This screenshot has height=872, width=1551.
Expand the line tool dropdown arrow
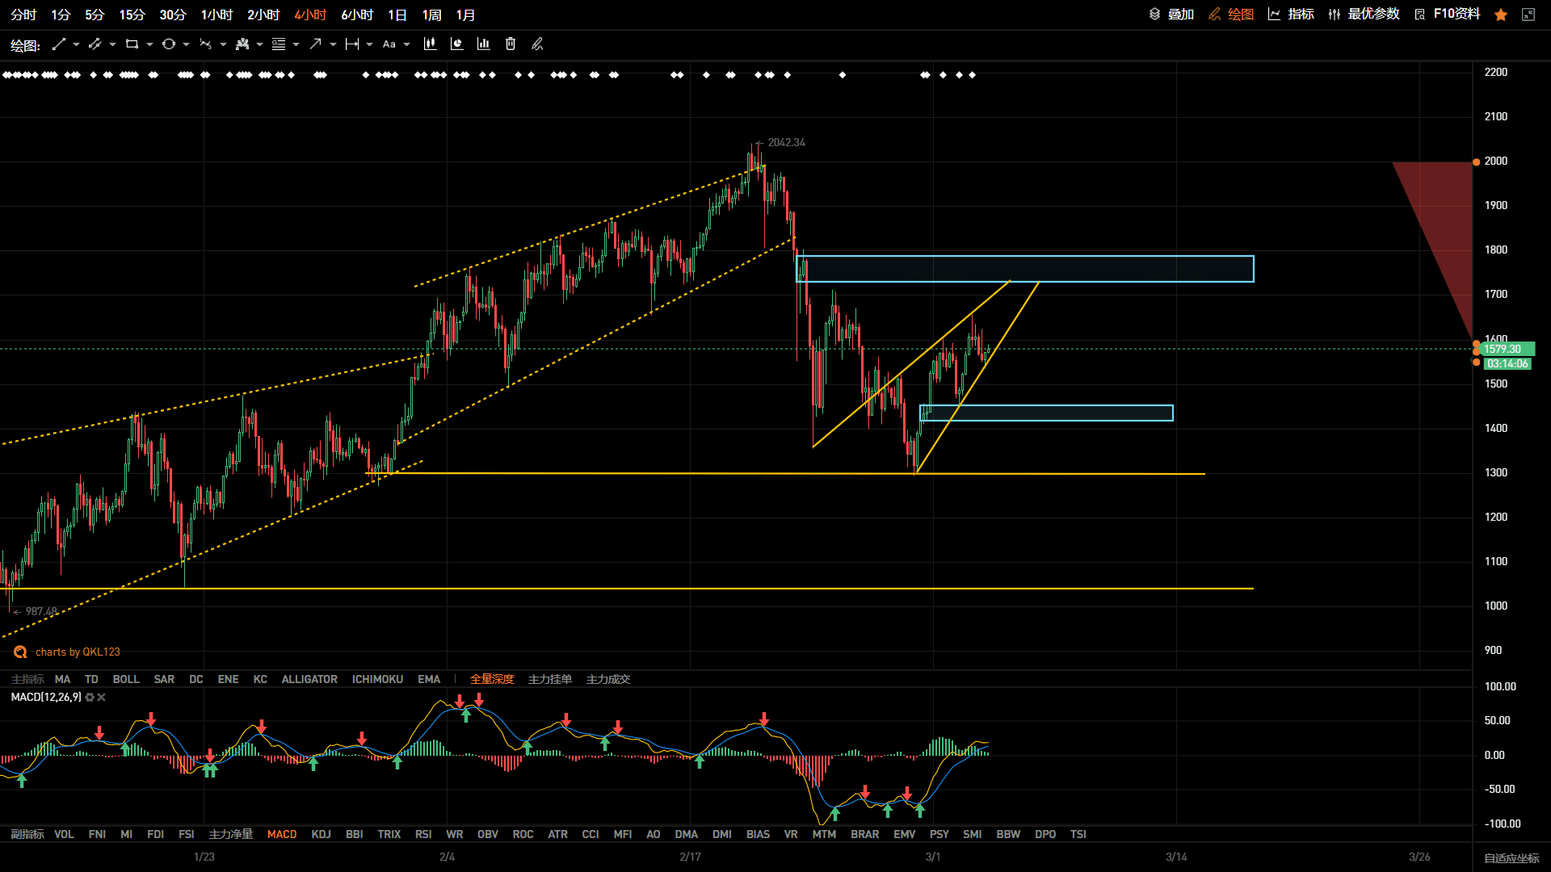[x=76, y=44]
